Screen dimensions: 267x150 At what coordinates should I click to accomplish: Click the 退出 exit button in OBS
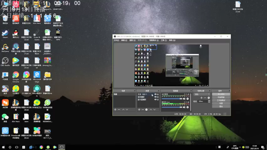pyautogui.click(x=221, y=106)
